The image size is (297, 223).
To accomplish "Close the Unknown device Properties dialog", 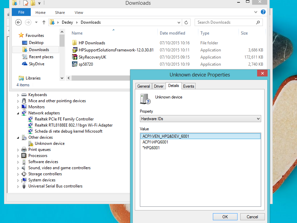I will [x=262, y=73].
